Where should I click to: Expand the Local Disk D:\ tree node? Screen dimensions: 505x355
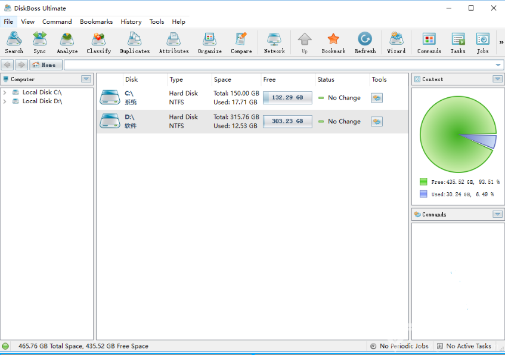coord(5,101)
